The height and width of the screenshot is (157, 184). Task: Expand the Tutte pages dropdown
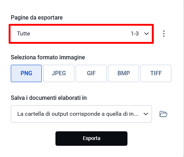(81, 34)
